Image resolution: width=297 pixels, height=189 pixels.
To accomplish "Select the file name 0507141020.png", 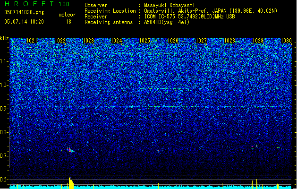I will tap(24, 12).
